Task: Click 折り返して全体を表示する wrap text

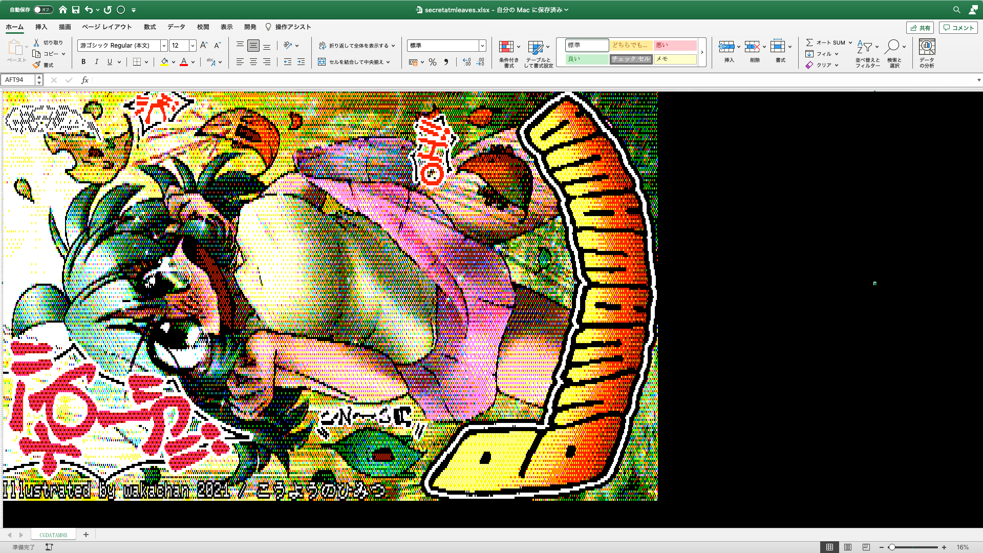Action: 356,46
